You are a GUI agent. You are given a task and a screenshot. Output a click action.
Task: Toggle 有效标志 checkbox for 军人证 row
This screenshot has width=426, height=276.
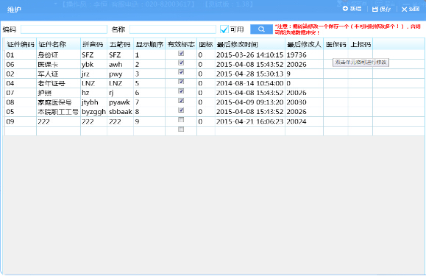click(x=181, y=72)
